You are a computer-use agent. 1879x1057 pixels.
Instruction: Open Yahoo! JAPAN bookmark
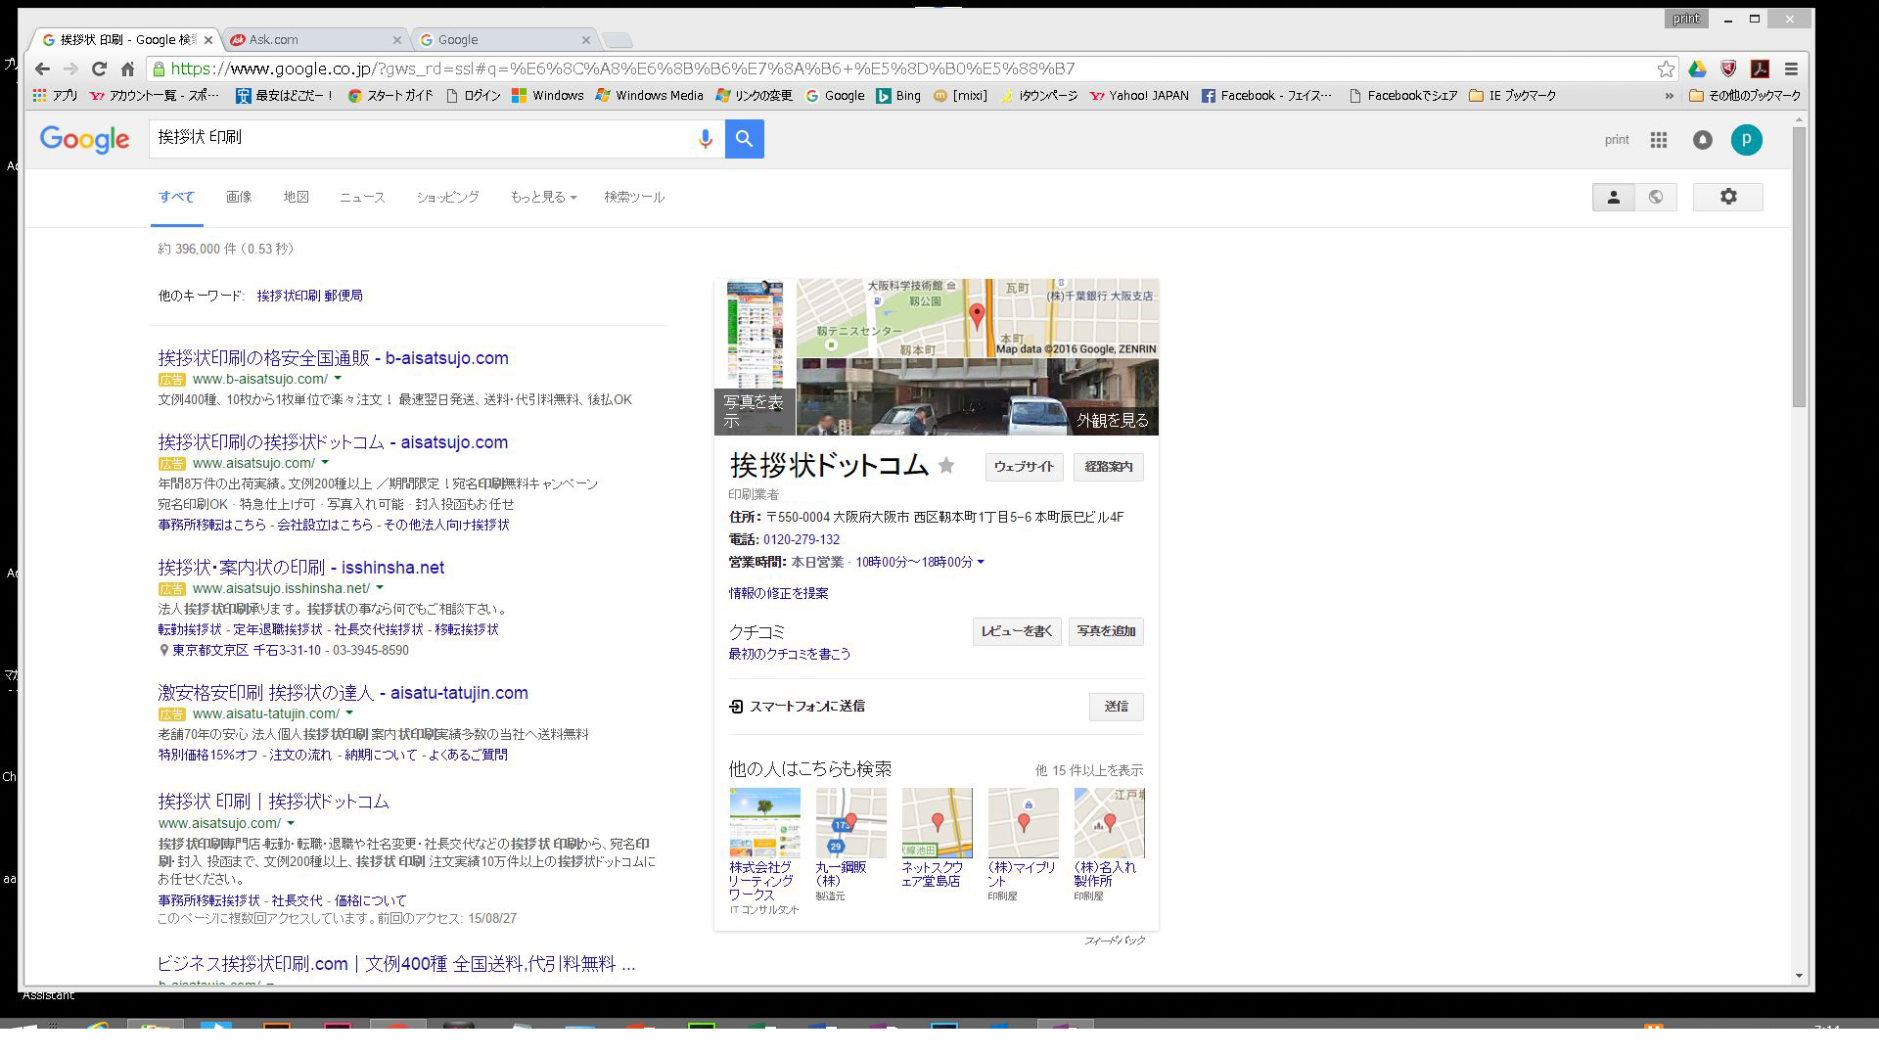point(1139,96)
